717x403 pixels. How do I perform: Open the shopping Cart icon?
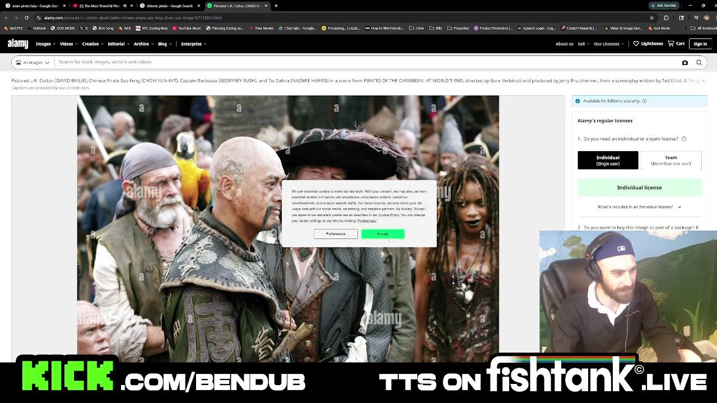point(671,44)
